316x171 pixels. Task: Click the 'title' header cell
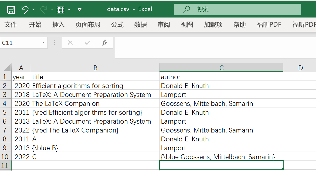click(95, 77)
